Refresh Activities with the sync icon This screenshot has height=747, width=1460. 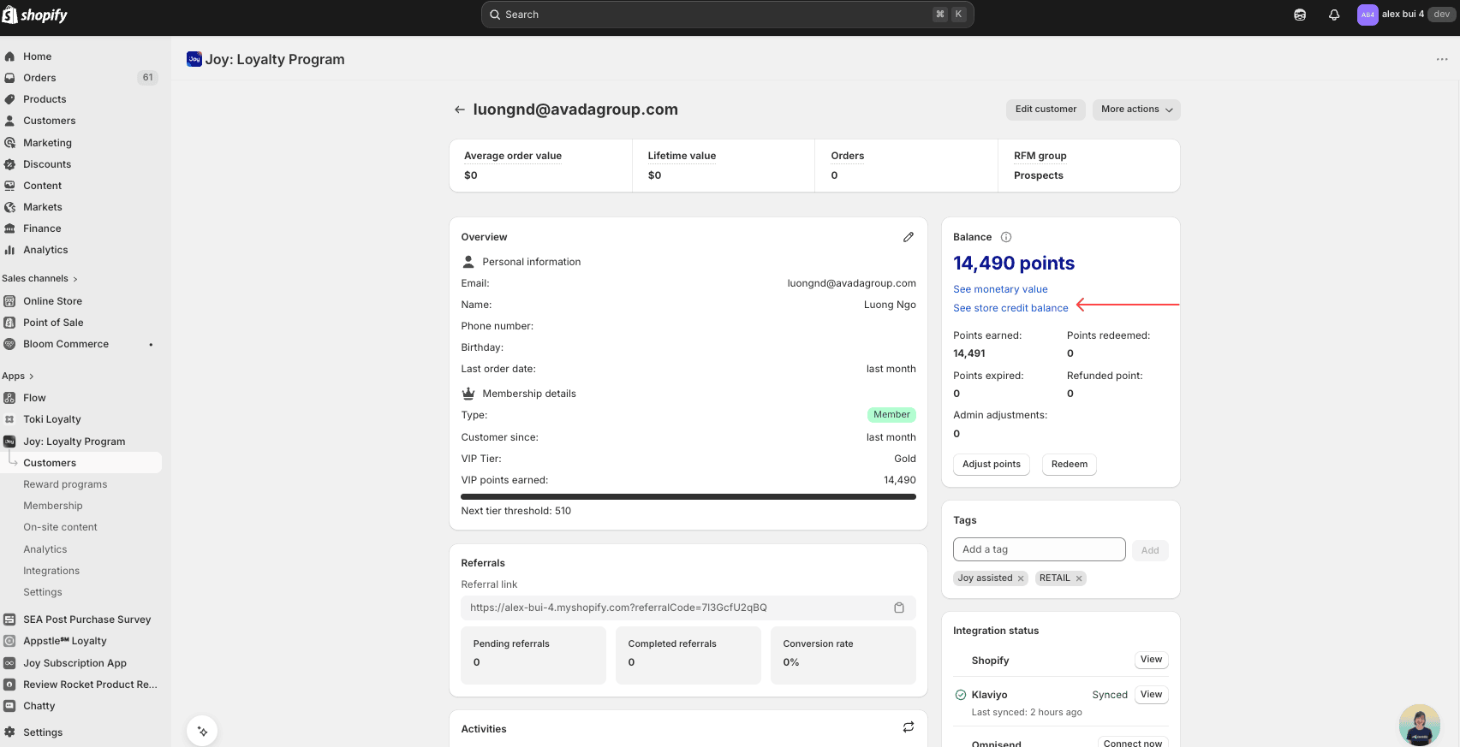(x=909, y=727)
